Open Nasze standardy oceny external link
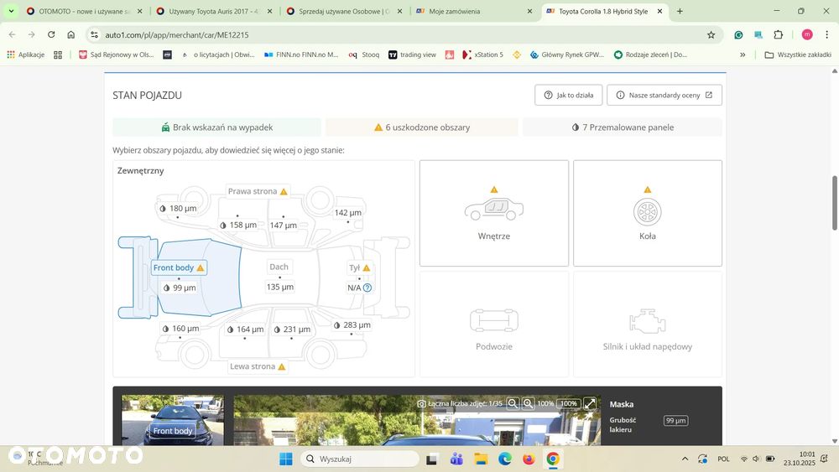Screen dimensions: 839x472 (x=664, y=95)
